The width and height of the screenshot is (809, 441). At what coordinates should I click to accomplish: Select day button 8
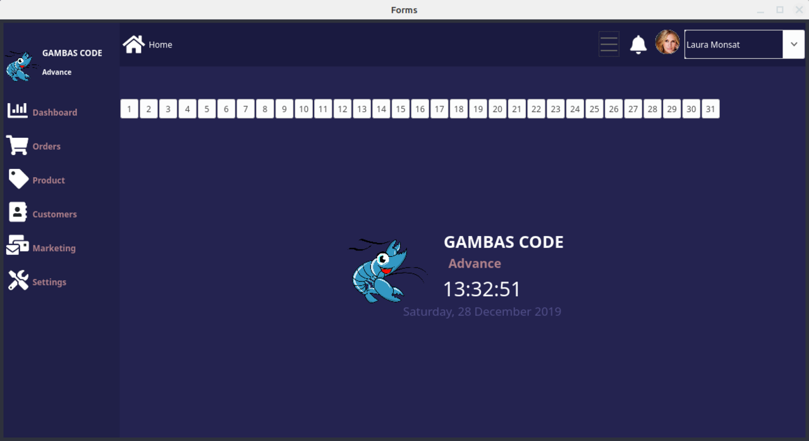(265, 109)
